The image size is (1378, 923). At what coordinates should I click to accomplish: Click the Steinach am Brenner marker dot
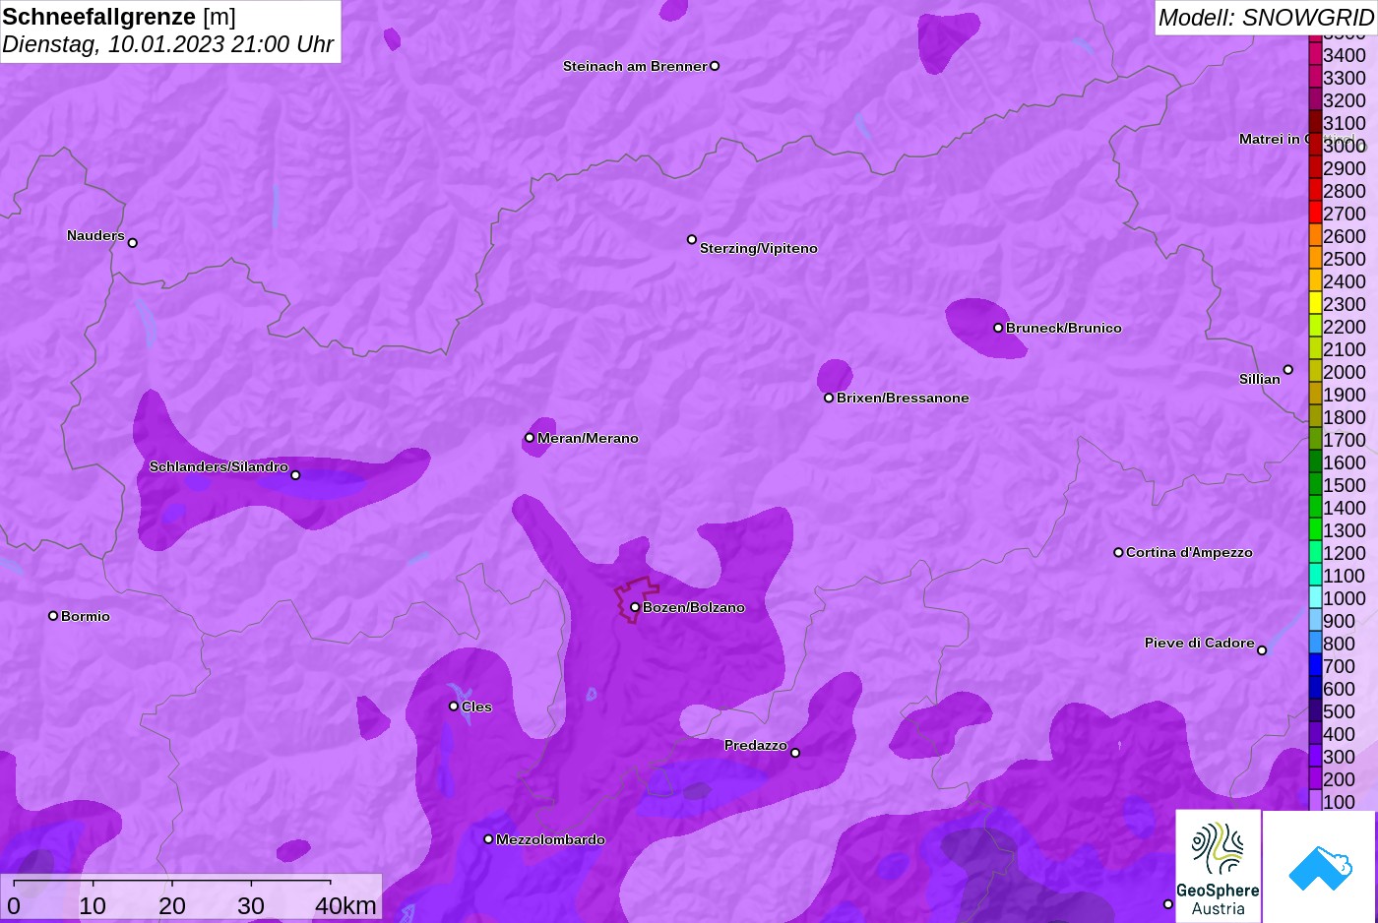[715, 66]
